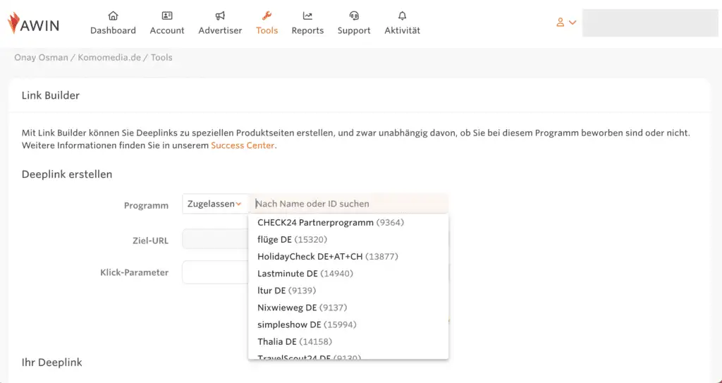The height and width of the screenshot is (383, 722).
Task: Click the Dashboard house icon
Action: click(x=113, y=16)
